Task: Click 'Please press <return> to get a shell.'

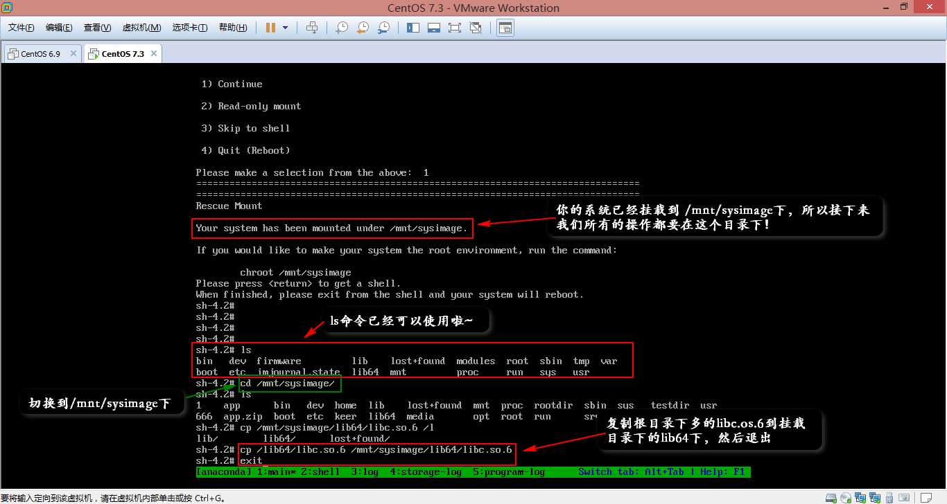Action: [298, 284]
